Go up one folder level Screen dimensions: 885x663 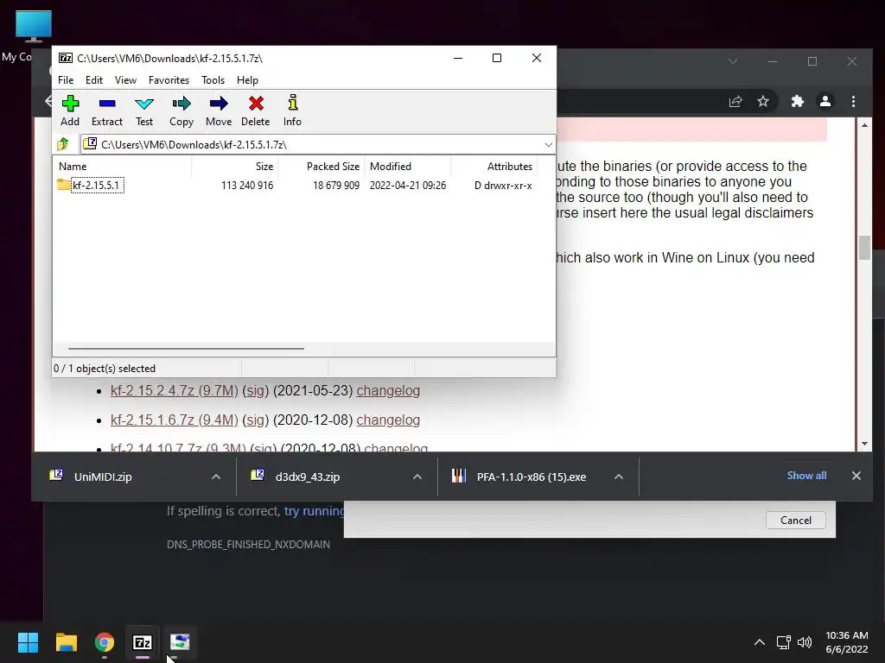pos(63,144)
